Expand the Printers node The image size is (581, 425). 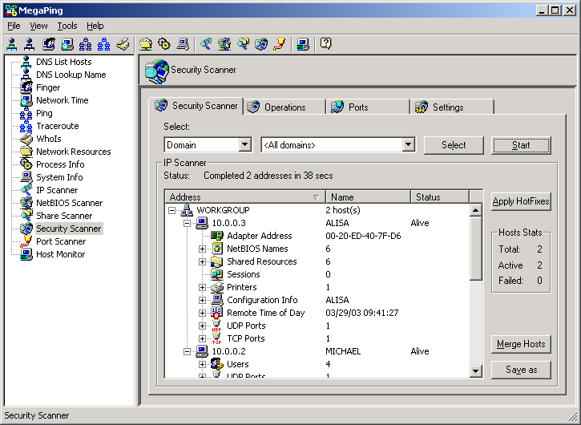202,287
